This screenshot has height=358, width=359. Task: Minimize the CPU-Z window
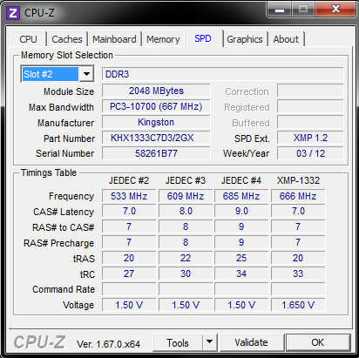pos(280,10)
